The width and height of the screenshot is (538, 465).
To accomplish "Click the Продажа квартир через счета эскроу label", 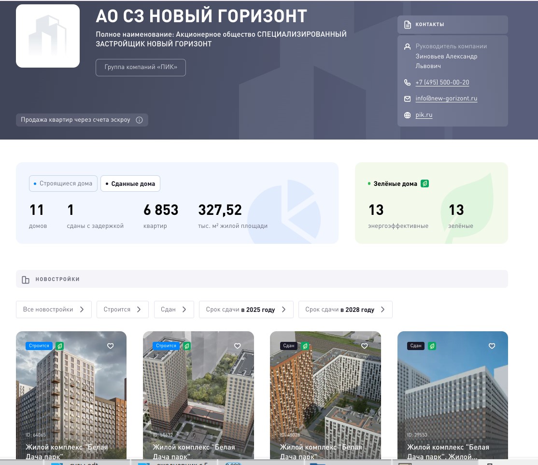I will (x=75, y=120).
